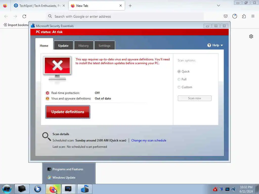Expand the list all tabs chevron

(218, 6)
